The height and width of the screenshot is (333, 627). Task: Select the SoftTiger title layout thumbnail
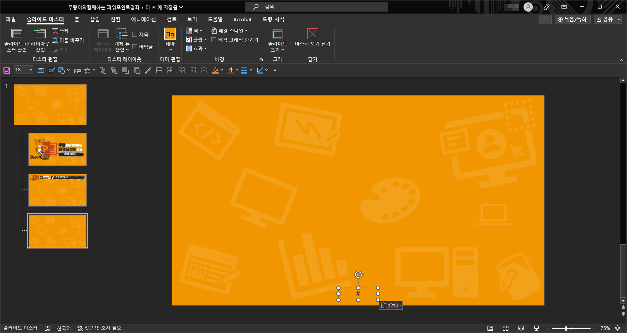[x=57, y=150]
